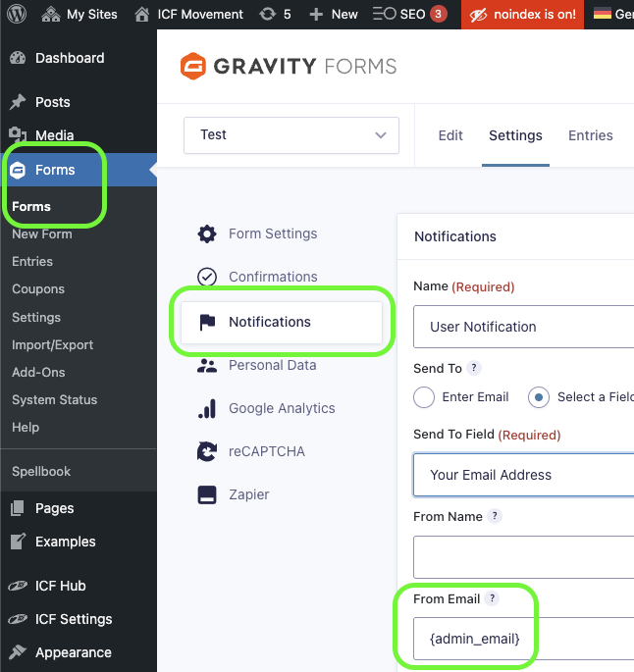The width and height of the screenshot is (634, 672).
Task: Click the WordPress logo in admin bar
Action: click(x=17, y=14)
